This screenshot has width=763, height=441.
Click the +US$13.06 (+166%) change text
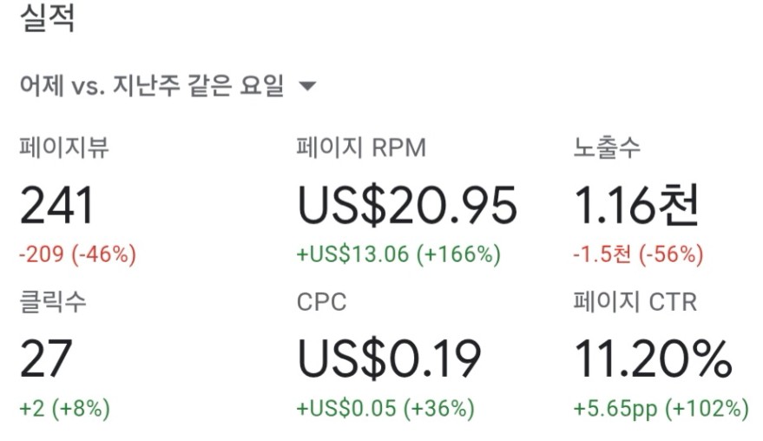click(398, 254)
